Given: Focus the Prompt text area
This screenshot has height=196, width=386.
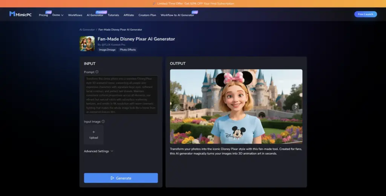Looking at the screenshot, I should coord(121,95).
